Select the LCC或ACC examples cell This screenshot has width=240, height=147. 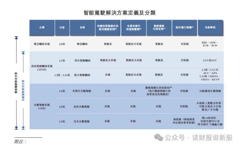tap(210, 60)
